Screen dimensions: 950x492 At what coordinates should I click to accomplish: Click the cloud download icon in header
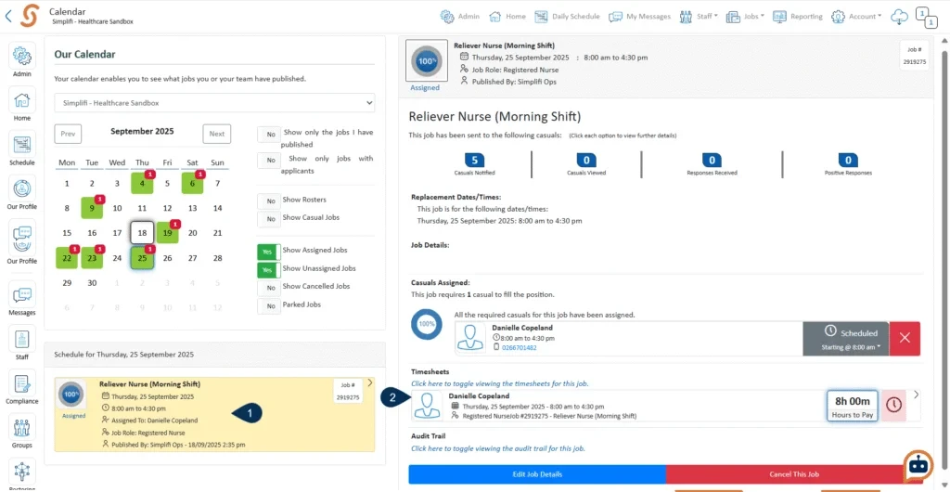(x=899, y=17)
